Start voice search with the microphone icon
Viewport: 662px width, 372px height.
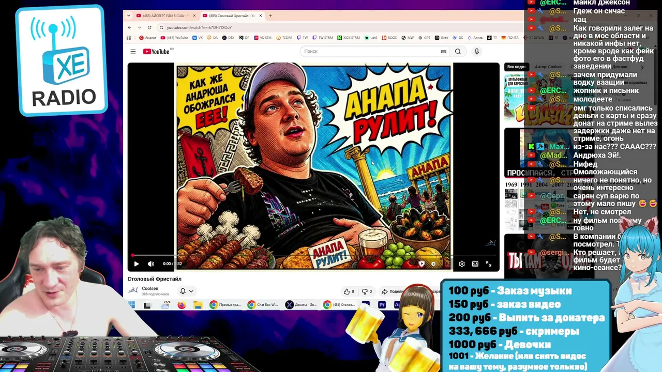pyautogui.click(x=477, y=51)
